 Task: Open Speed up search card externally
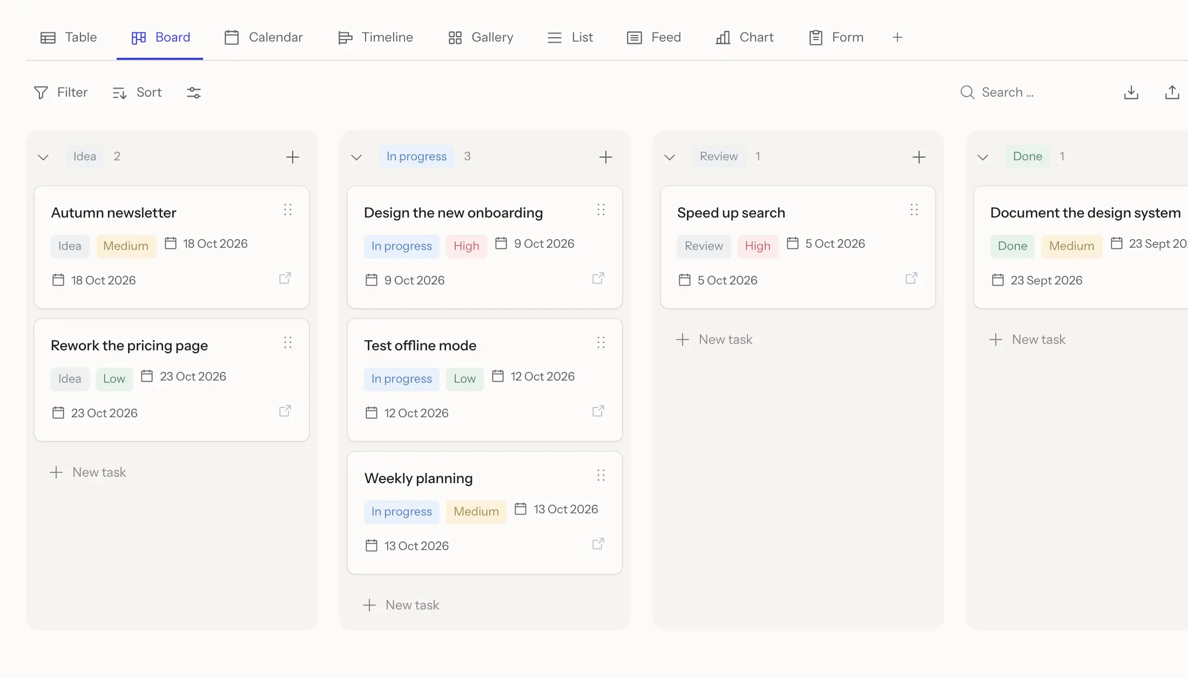[x=912, y=278]
